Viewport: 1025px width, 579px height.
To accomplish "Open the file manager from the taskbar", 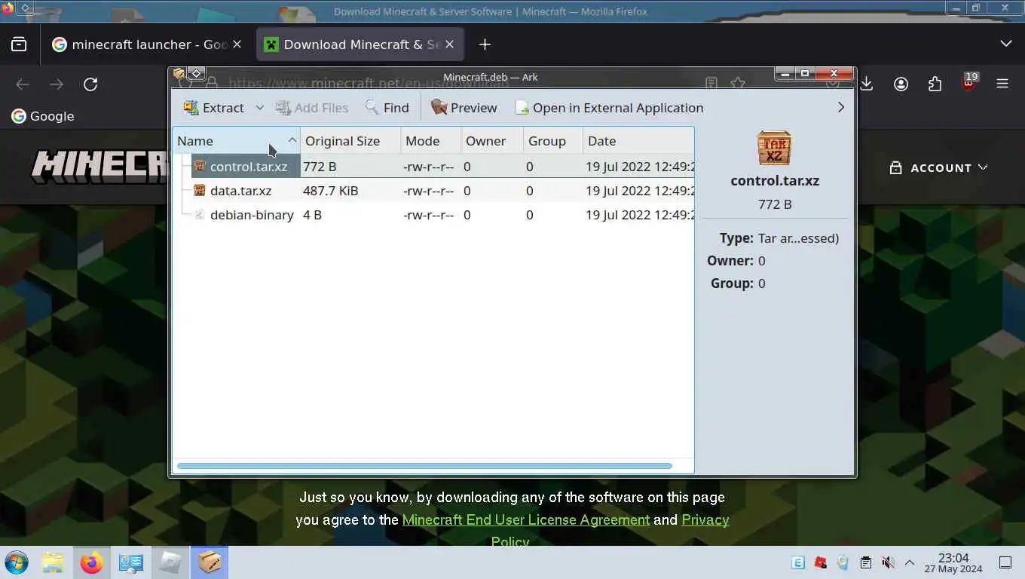I will [x=53, y=563].
